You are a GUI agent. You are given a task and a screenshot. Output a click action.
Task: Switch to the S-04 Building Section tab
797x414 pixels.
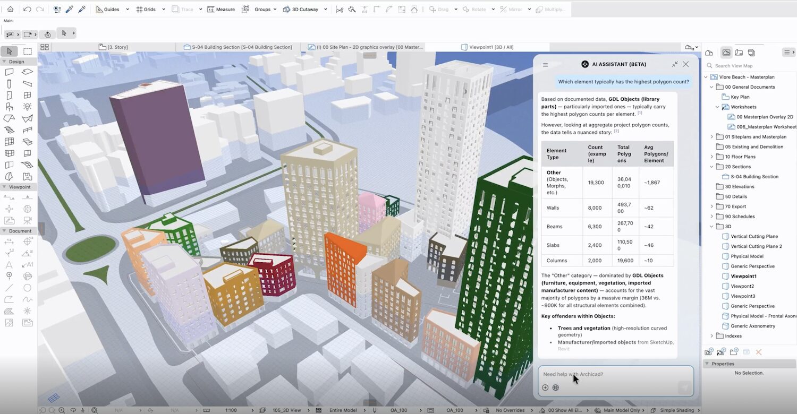[x=238, y=47]
